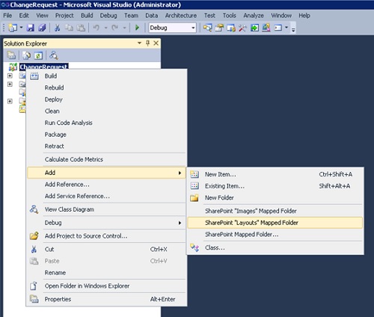Click Refresh icon in Solution Explorer toolbar
The image size is (374, 317).
(x=38, y=55)
